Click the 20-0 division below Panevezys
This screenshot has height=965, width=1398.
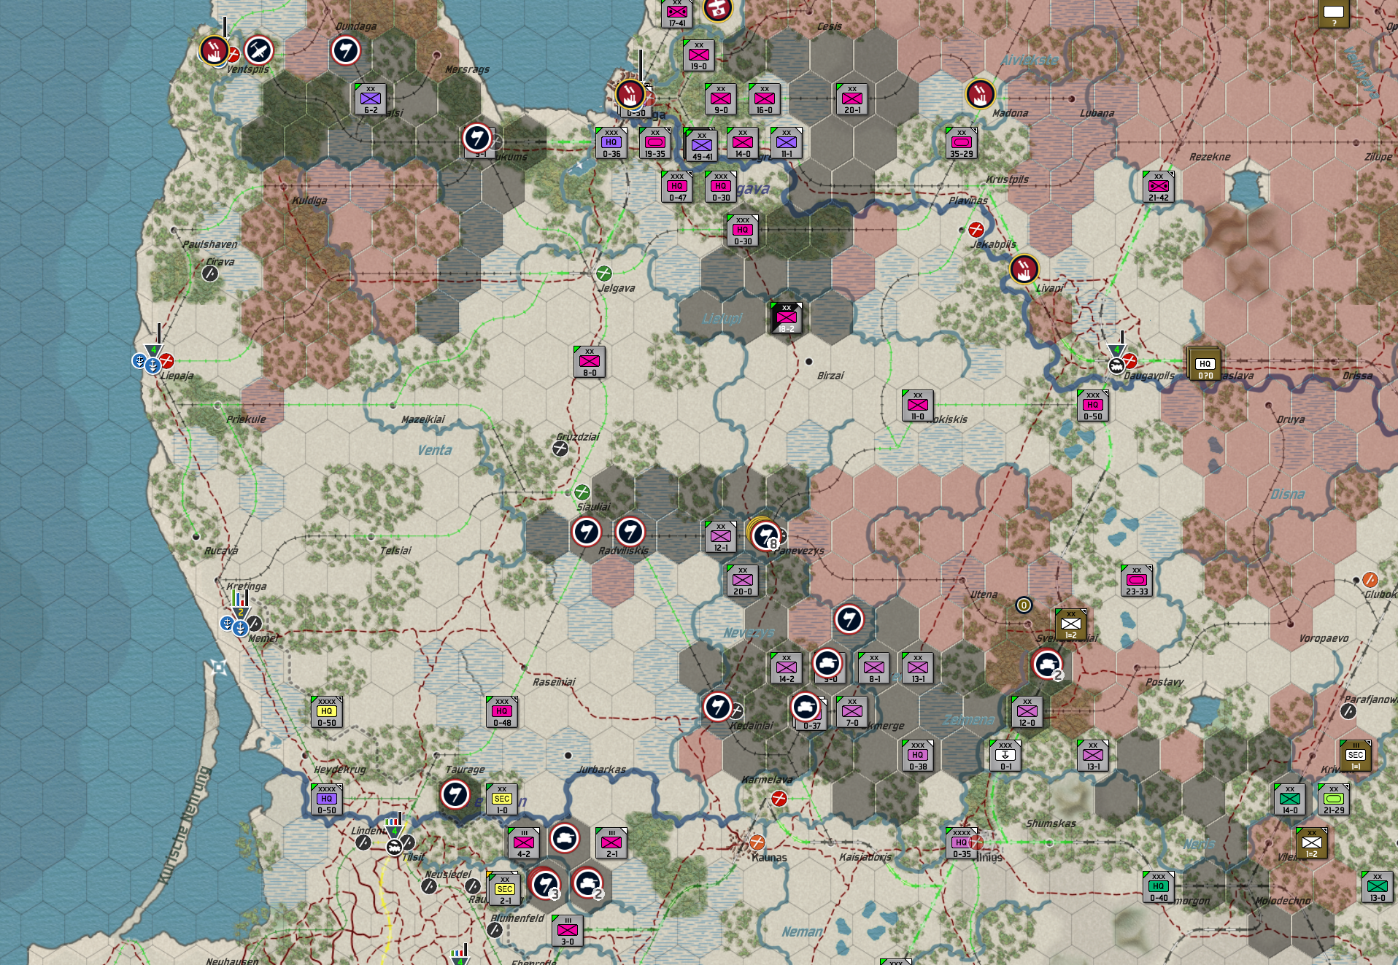click(743, 581)
